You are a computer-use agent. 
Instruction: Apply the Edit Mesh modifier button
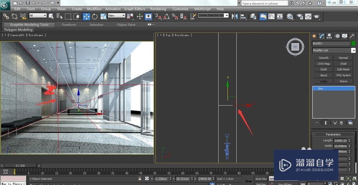tap(343, 69)
